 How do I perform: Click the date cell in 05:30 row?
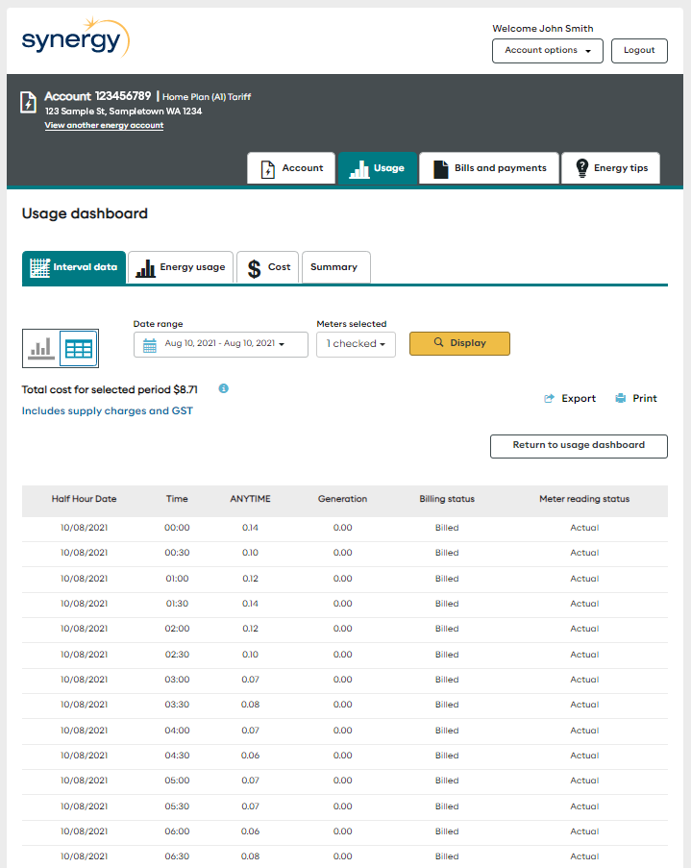tap(85, 806)
